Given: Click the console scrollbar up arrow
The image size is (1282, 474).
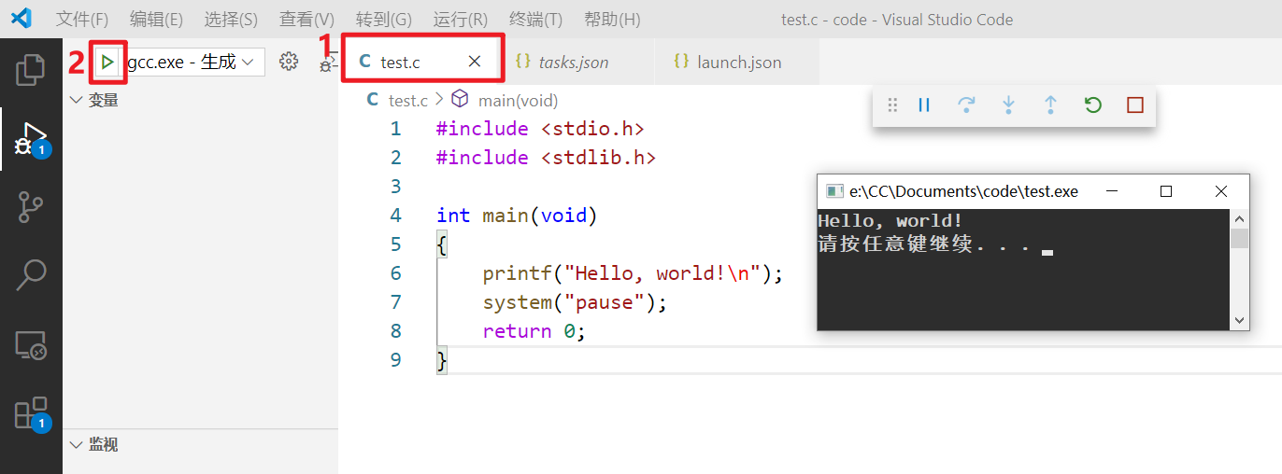Looking at the screenshot, I should (x=1240, y=219).
